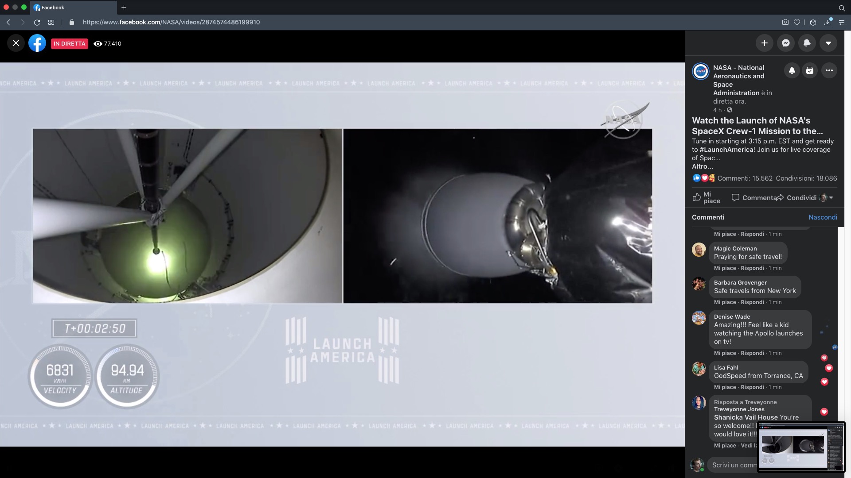The image size is (851, 478).
Task: Click the T+00:02:50 mission timer
Action: [94, 328]
